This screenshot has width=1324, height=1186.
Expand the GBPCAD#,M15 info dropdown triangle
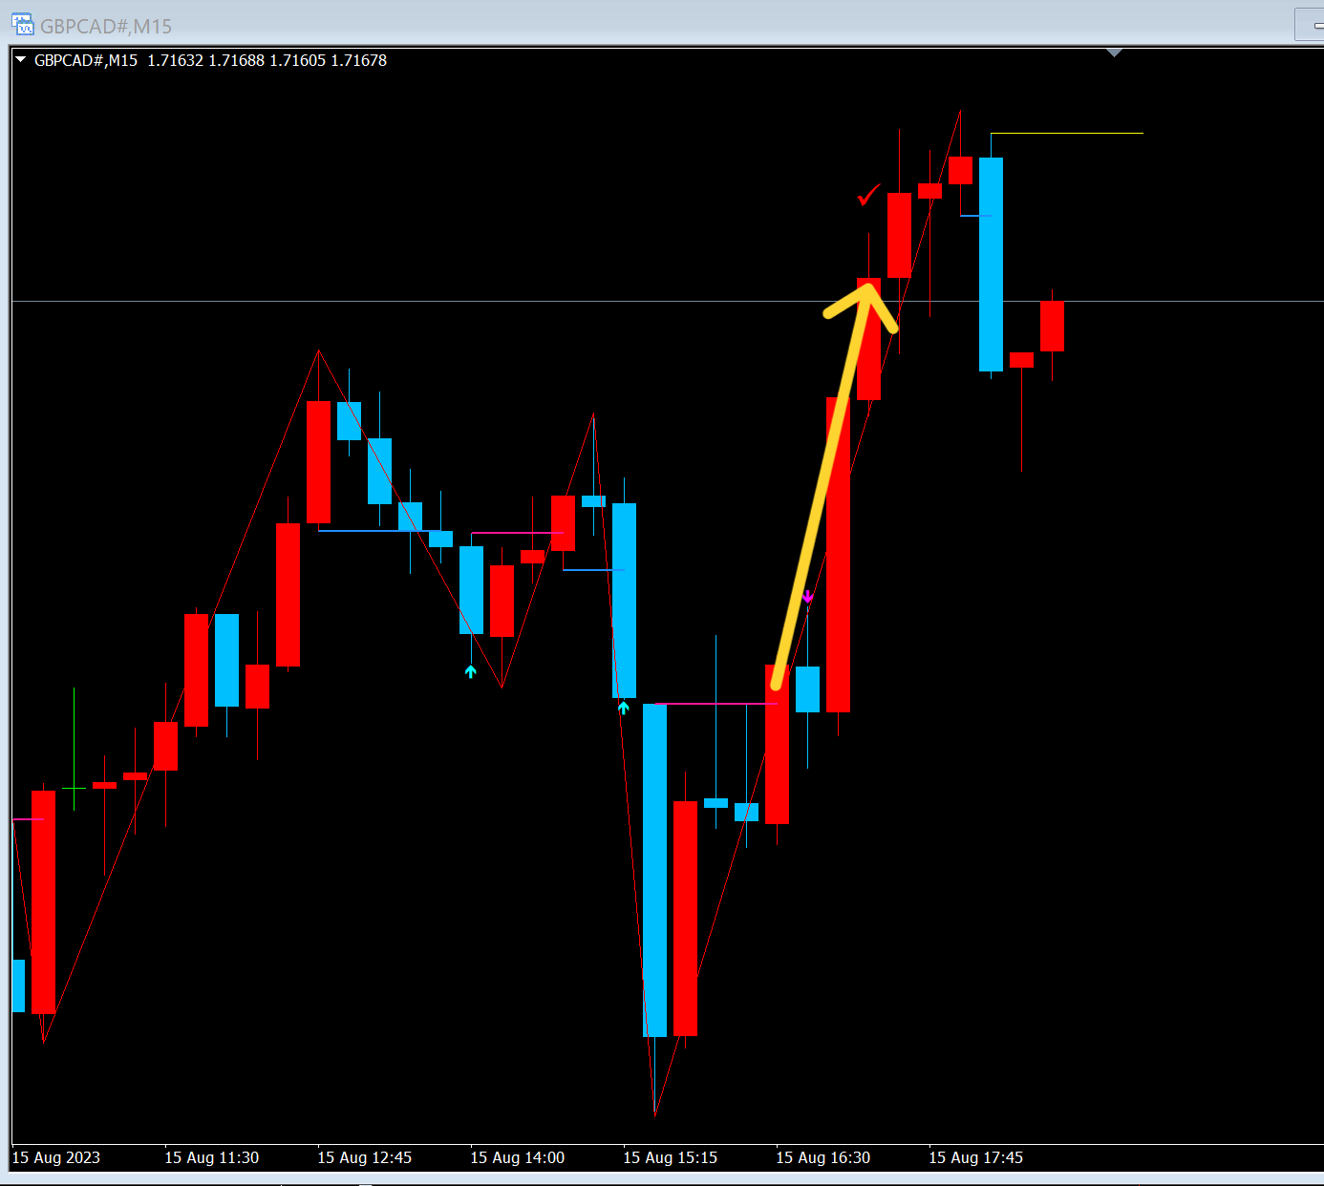click(20, 59)
